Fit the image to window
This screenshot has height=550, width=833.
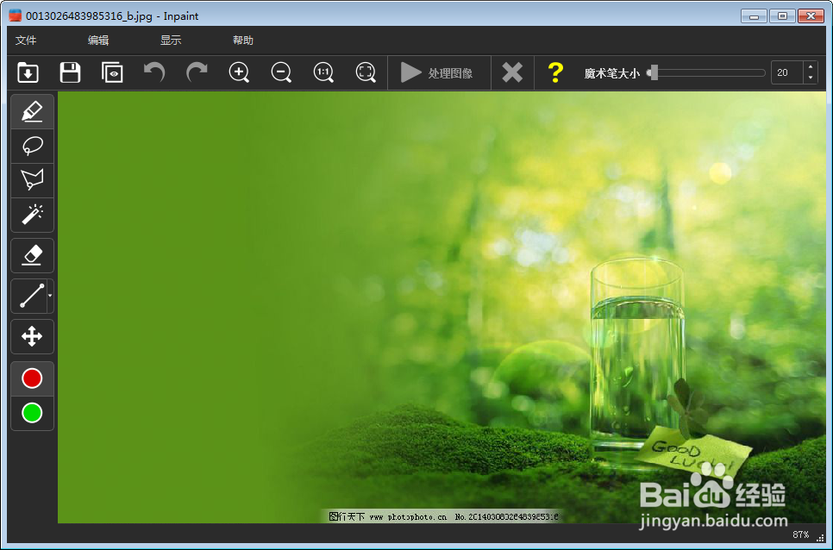pyautogui.click(x=366, y=72)
